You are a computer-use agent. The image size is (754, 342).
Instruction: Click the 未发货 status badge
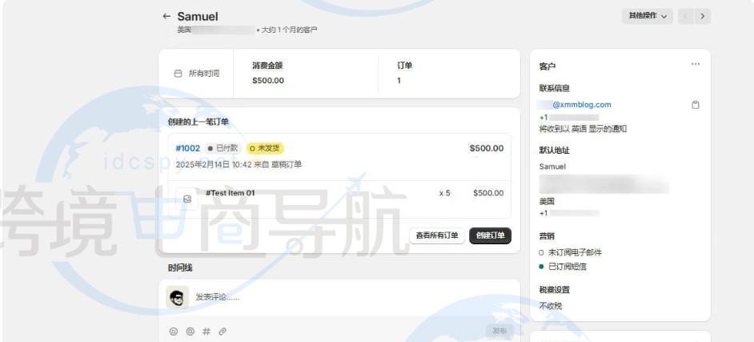pos(265,148)
